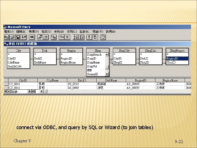
Task: Click the Query Now exclamation icon
Action: pos(89,37)
